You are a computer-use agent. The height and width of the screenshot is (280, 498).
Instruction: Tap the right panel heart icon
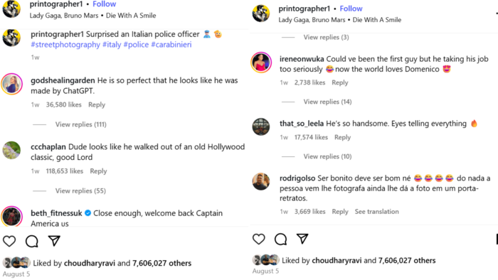pos(258,239)
